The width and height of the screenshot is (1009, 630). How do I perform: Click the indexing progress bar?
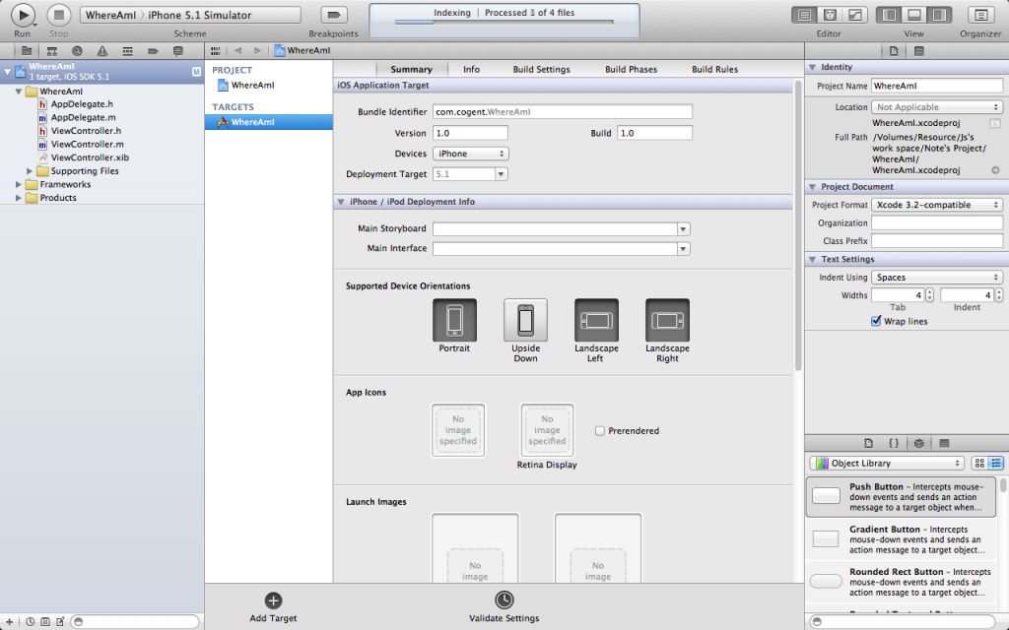[504, 22]
